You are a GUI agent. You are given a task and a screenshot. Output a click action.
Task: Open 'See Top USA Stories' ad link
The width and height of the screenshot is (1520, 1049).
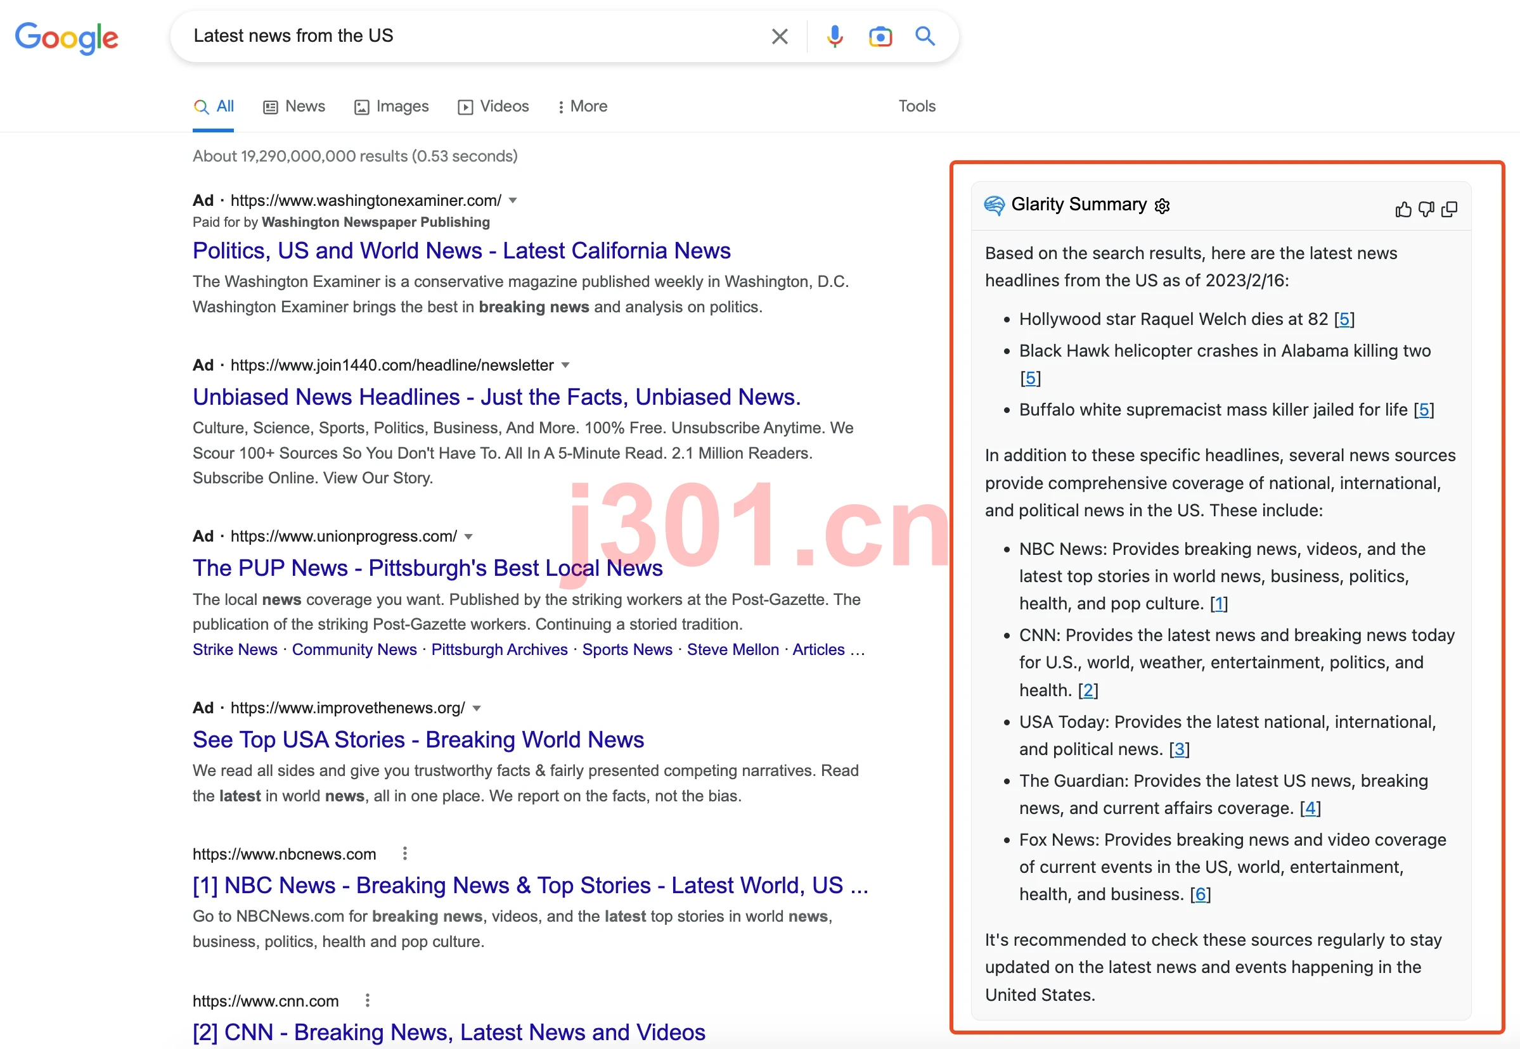[x=418, y=739]
